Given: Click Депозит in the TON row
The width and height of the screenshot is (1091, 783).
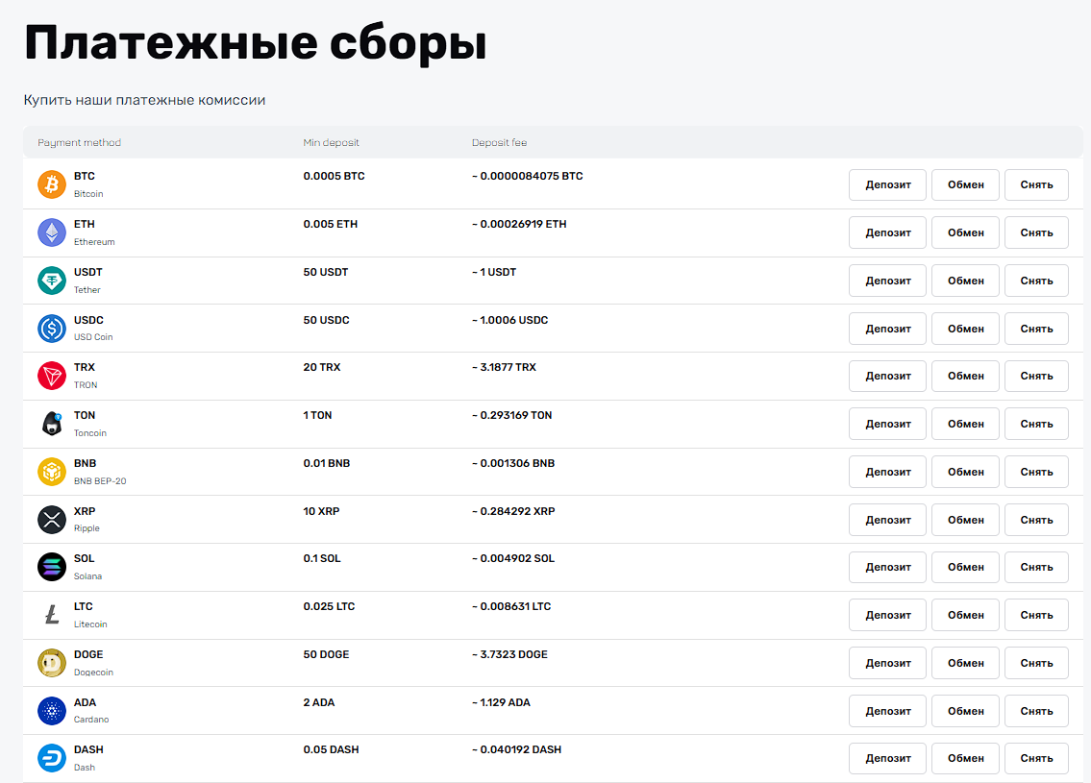Looking at the screenshot, I should click(x=888, y=425).
